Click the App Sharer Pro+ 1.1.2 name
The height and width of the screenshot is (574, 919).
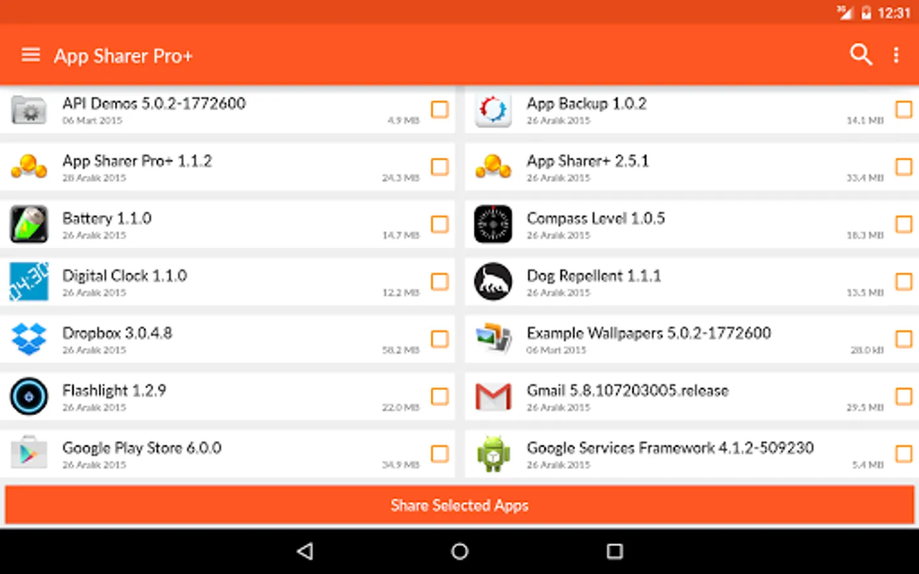tap(137, 161)
